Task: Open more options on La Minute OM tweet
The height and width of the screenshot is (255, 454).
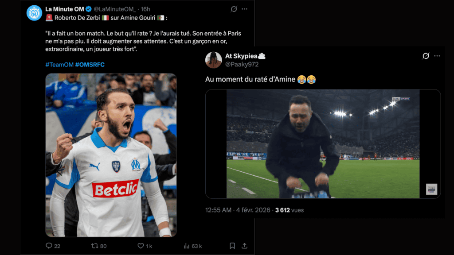Action: (244, 9)
